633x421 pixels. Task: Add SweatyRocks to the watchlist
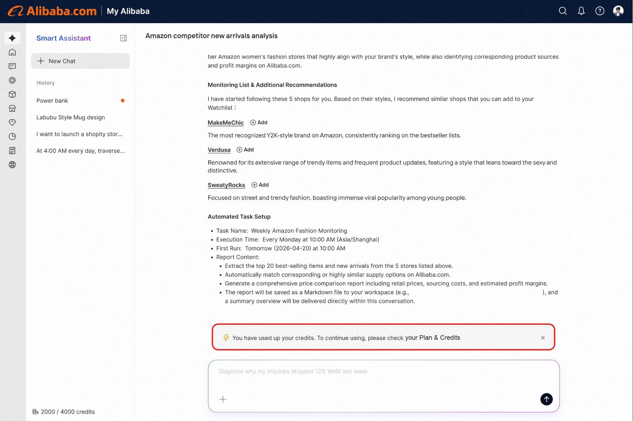click(x=260, y=185)
